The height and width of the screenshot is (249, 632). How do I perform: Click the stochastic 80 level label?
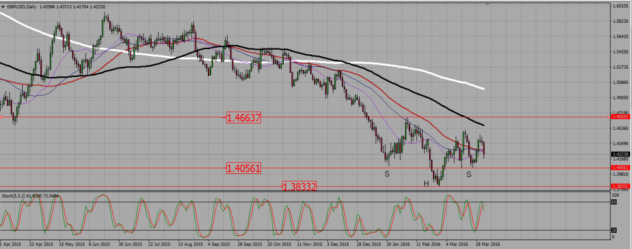click(614, 202)
